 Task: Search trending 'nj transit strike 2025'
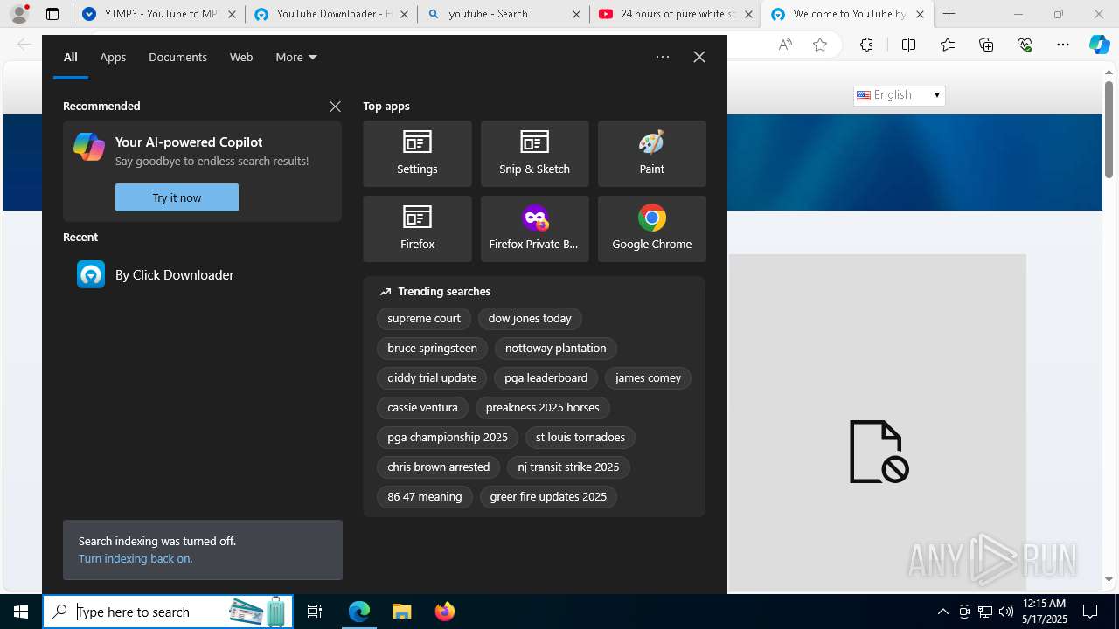(568, 467)
